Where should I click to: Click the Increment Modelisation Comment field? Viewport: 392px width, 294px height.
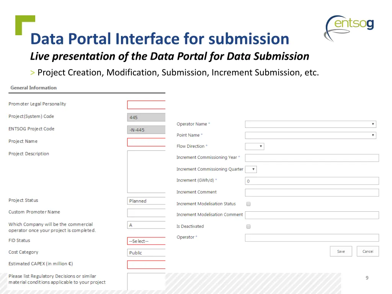pyautogui.click(x=312, y=215)
